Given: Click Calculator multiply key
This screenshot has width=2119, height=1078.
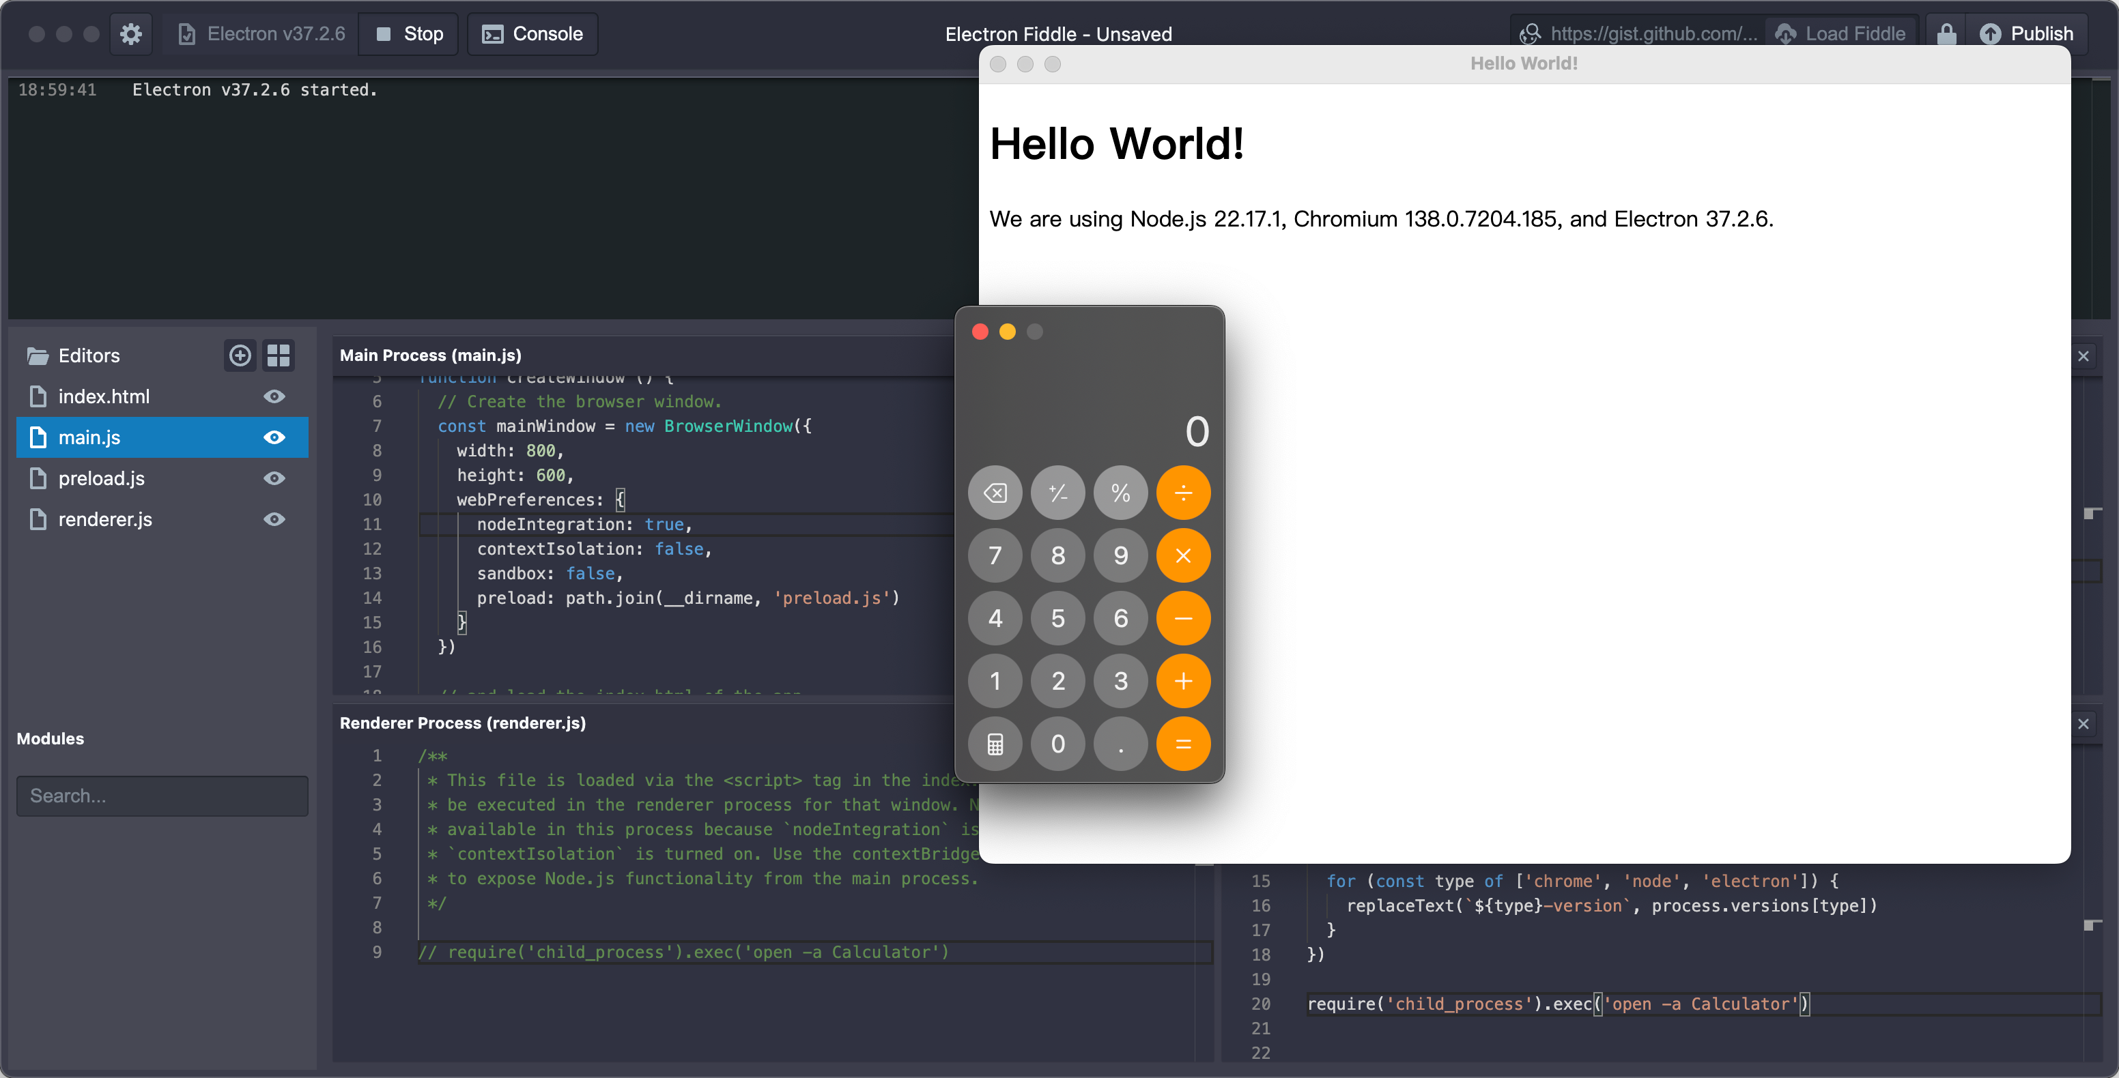Looking at the screenshot, I should pyautogui.click(x=1183, y=555).
